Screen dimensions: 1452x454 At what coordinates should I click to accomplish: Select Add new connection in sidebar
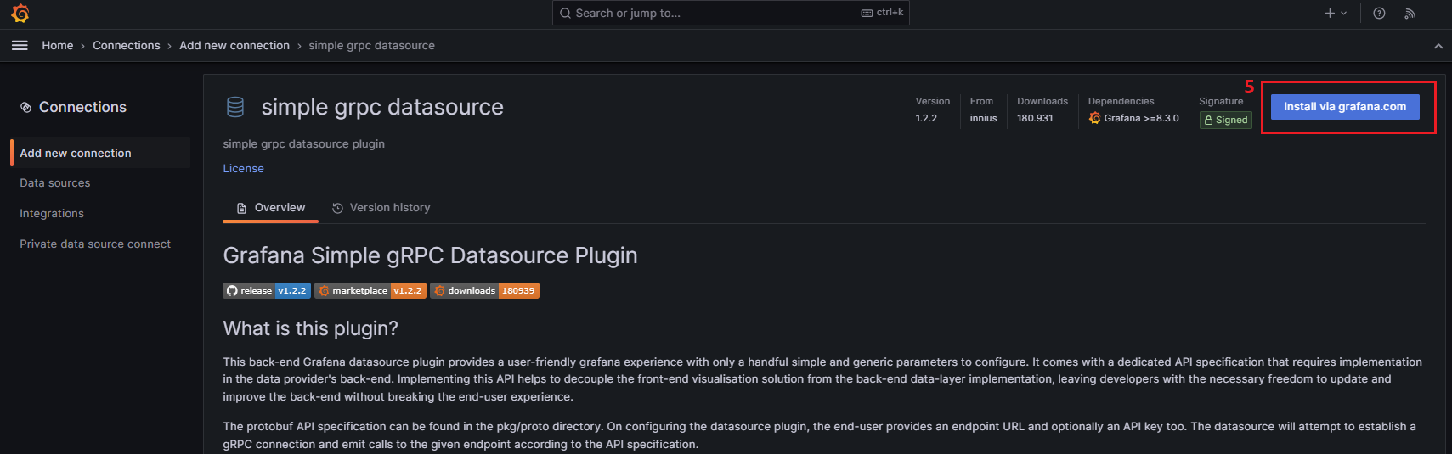click(100, 153)
